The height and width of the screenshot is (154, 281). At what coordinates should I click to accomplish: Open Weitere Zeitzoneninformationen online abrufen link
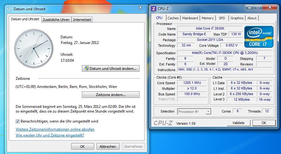tap(55, 129)
